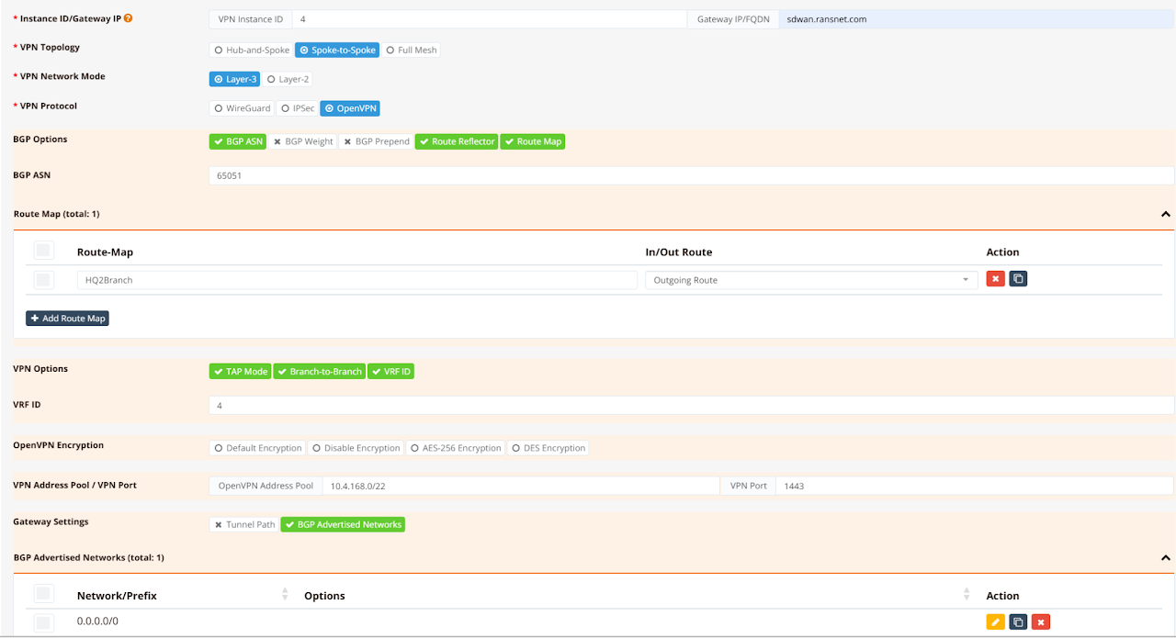The width and height of the screenshot is (1176, 638).
Task: Duplicate the HQ2Branch route map row
Action: pyautogui.click(x=1018, y=279)
